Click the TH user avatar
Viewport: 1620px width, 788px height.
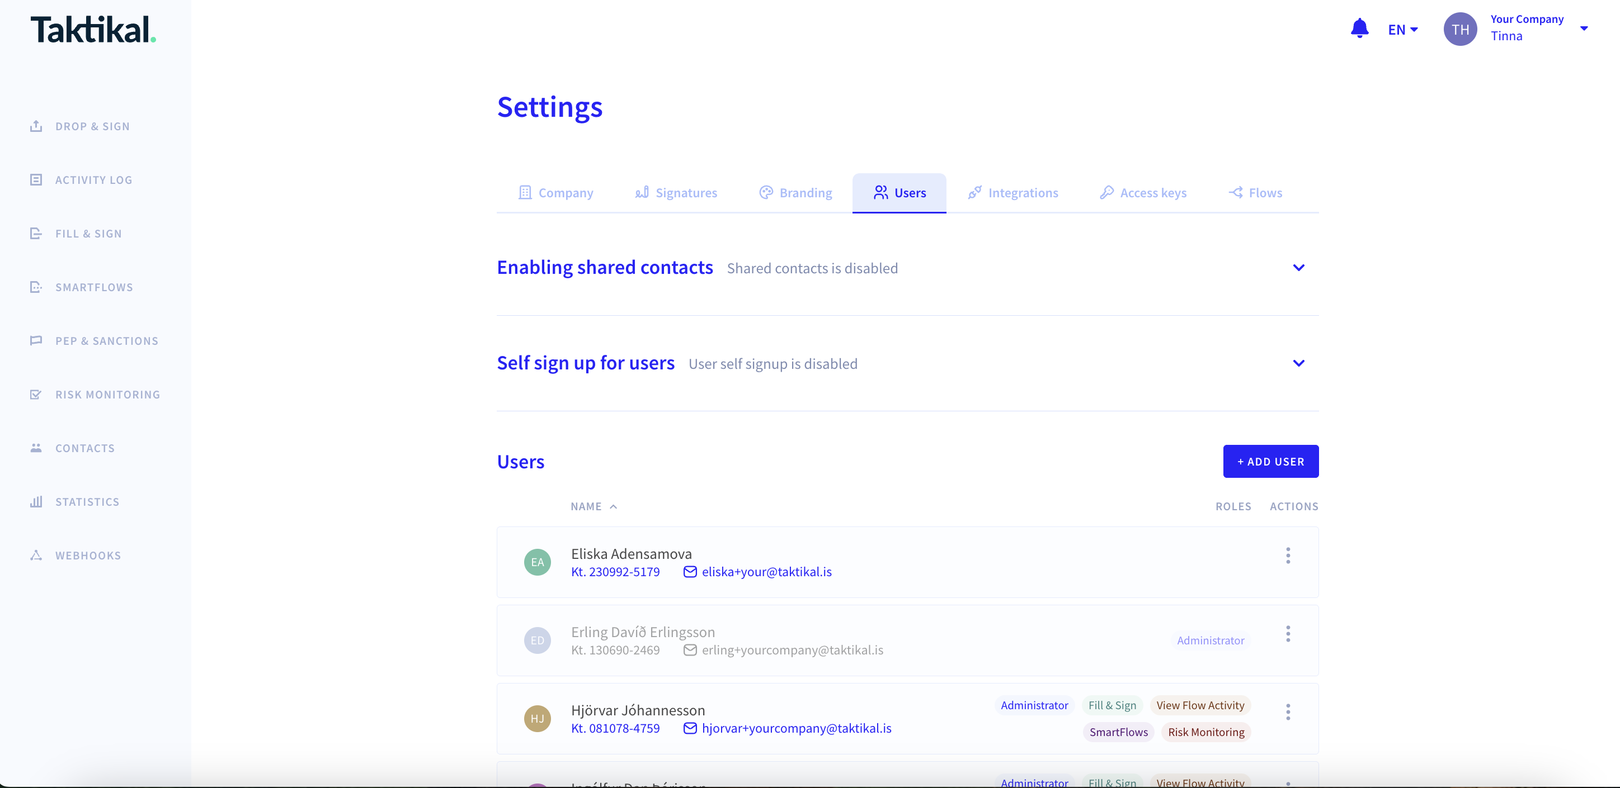(1459, 29)
